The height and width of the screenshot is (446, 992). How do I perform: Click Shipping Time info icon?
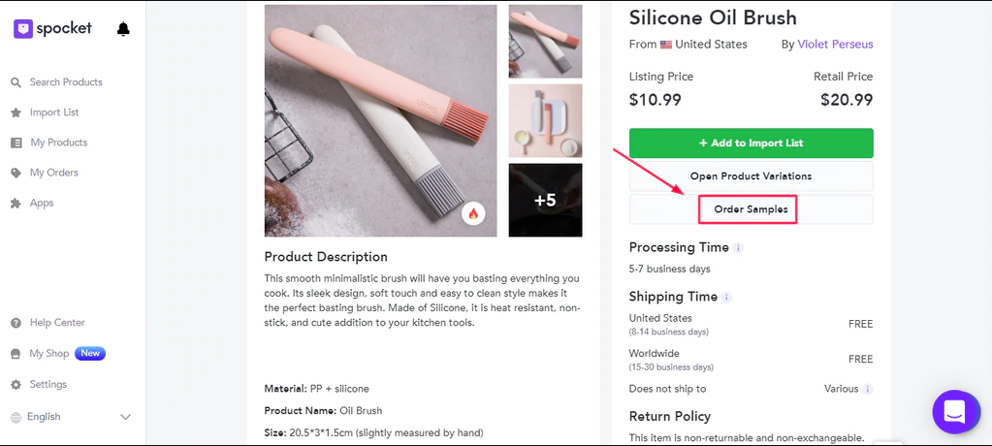(727, 297)
